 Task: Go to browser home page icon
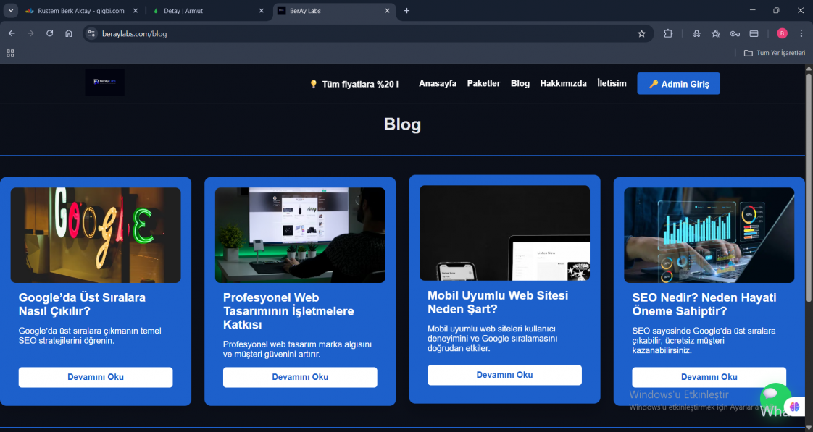68,33
